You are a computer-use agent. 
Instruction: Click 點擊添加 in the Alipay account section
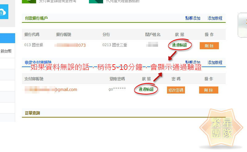click(x=193, y=62)
